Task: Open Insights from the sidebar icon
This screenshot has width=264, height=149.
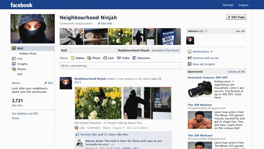Action: click(x=14, y=64)
